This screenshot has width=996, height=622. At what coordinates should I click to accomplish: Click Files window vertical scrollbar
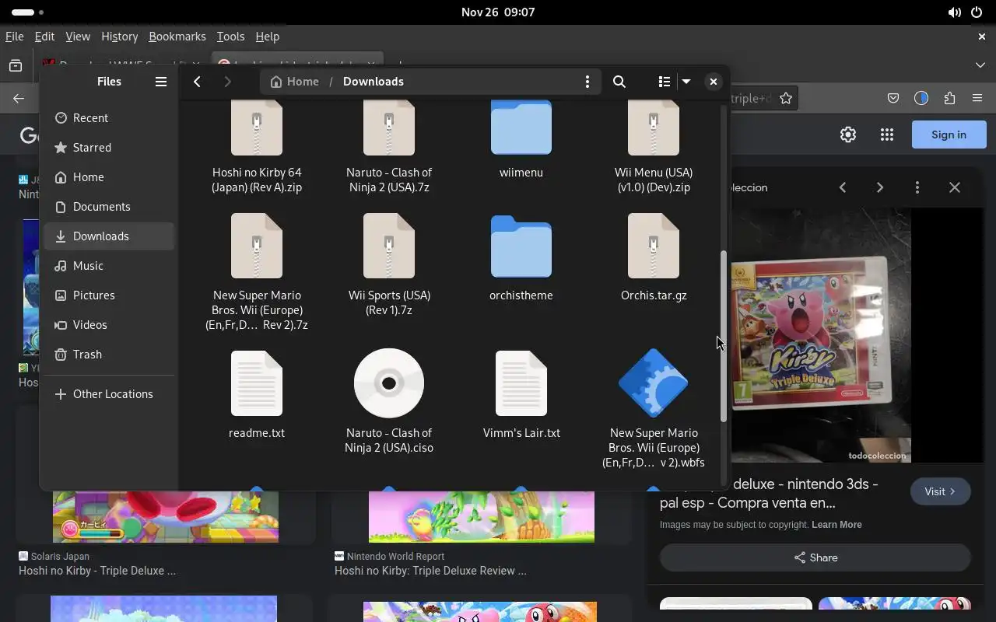[724, 337]
